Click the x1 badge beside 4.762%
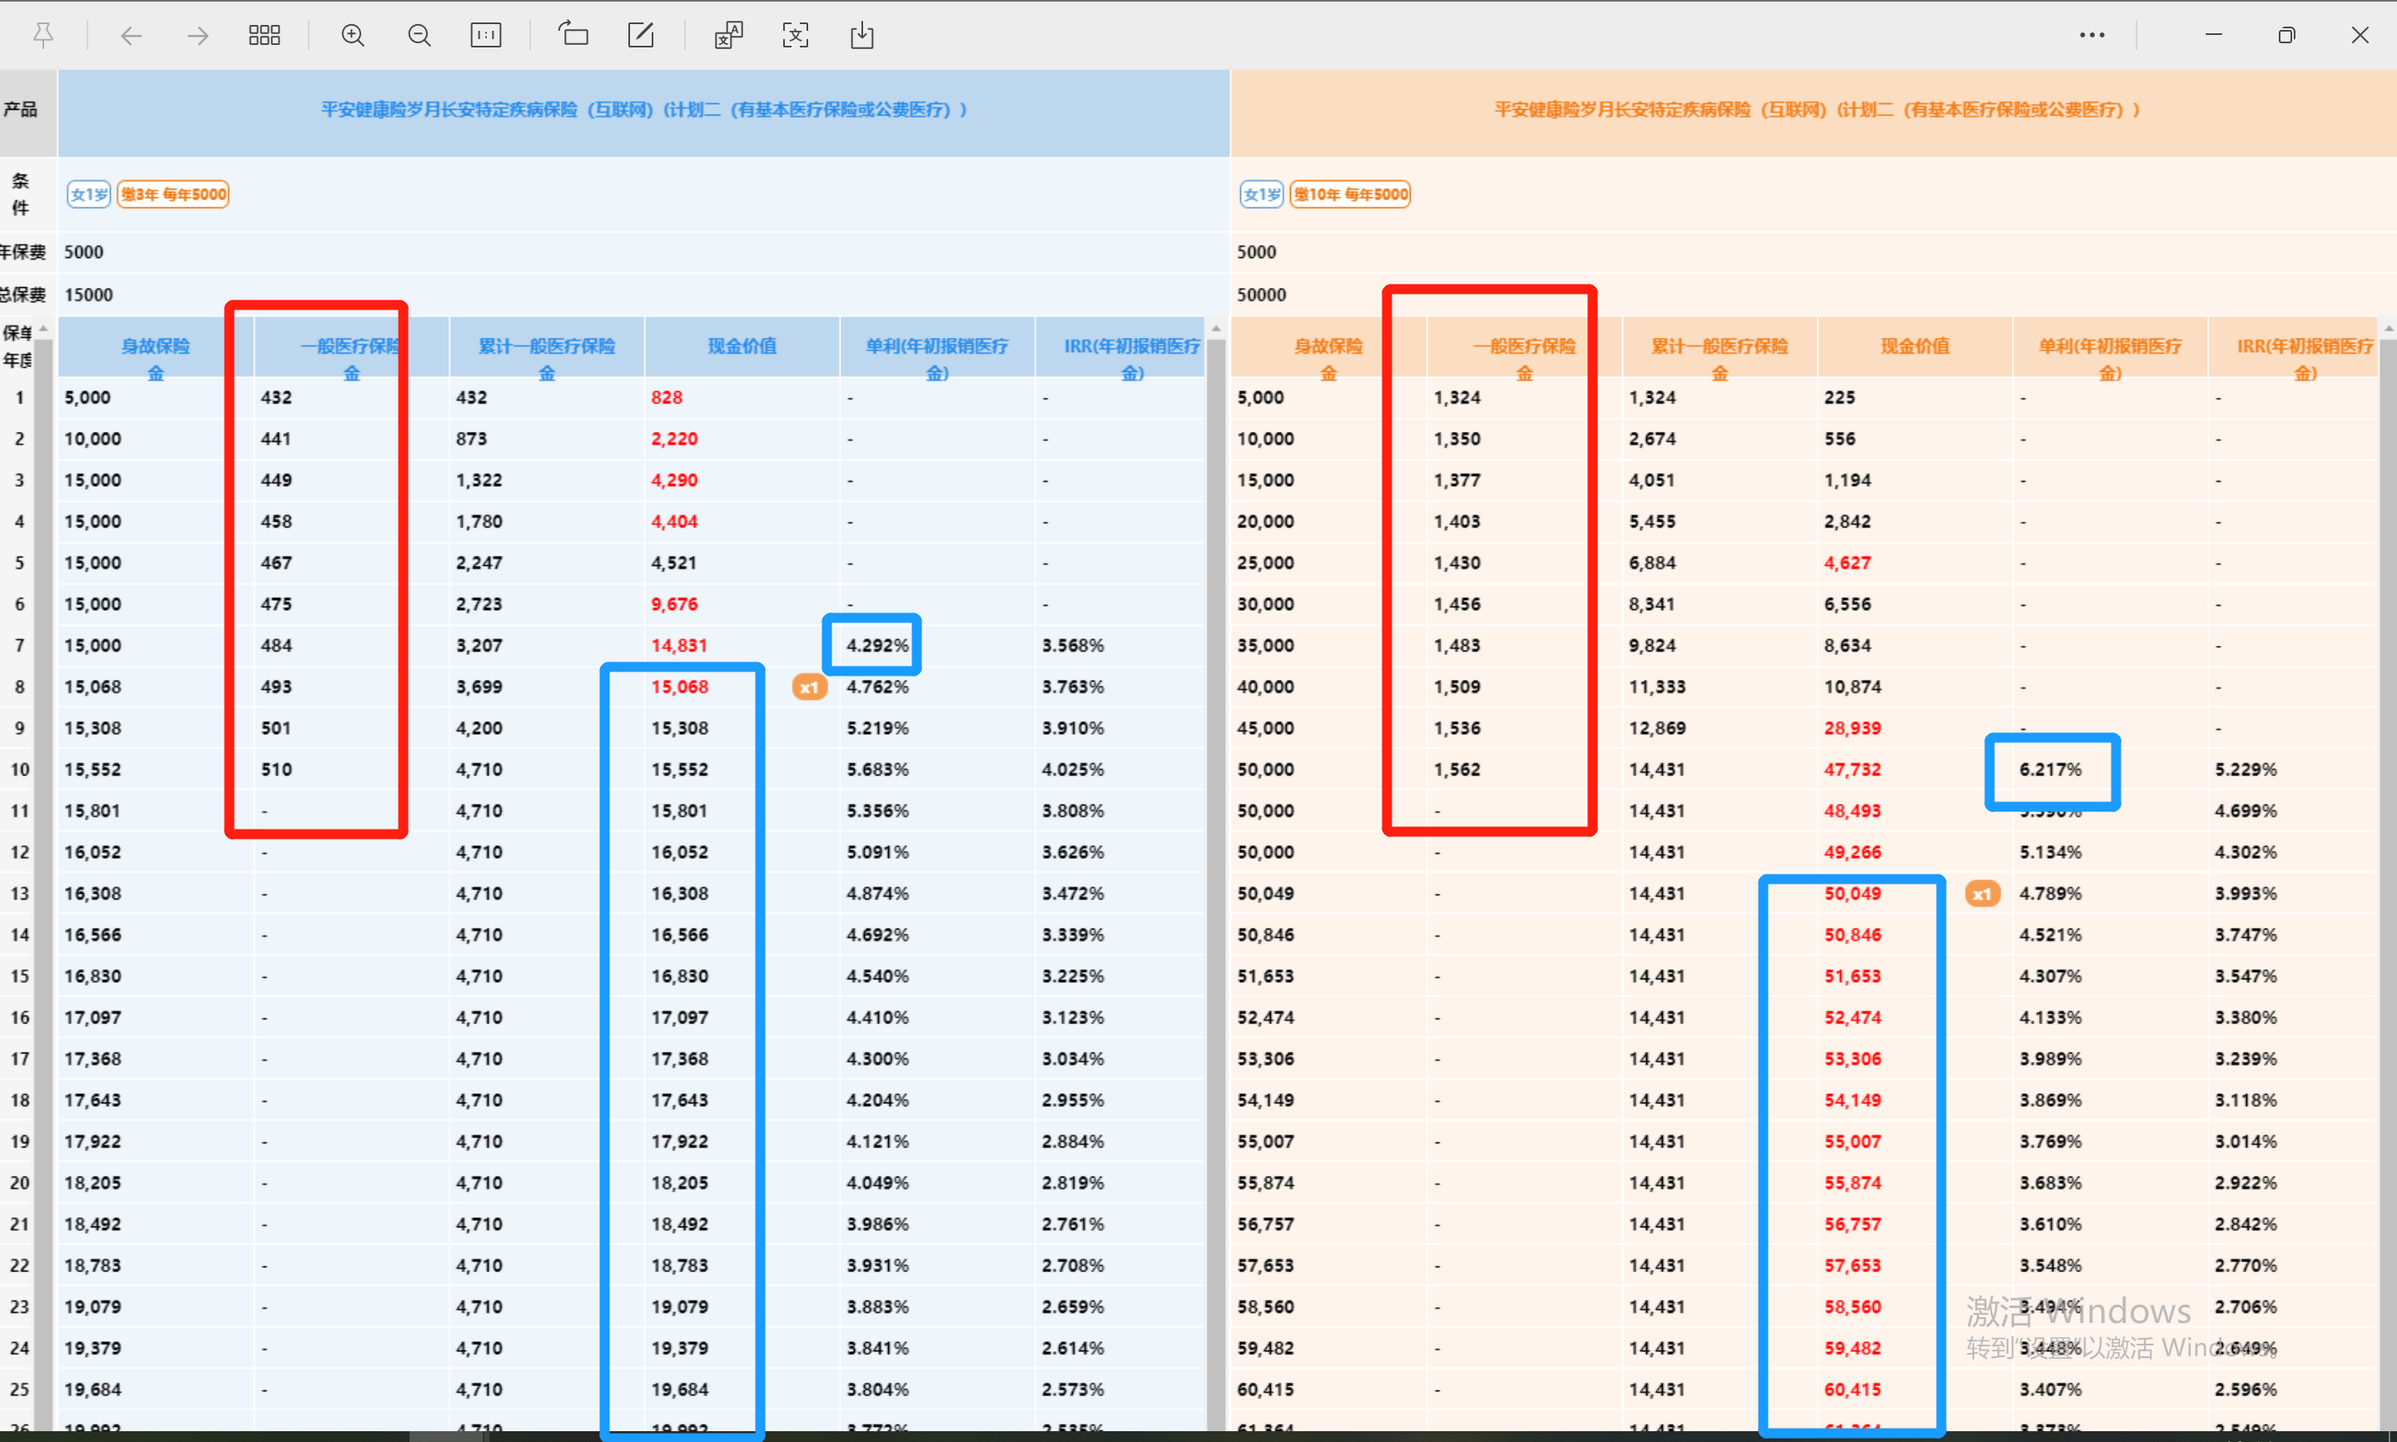This screenshot has height=1442, width=2397. pos(809,687)
